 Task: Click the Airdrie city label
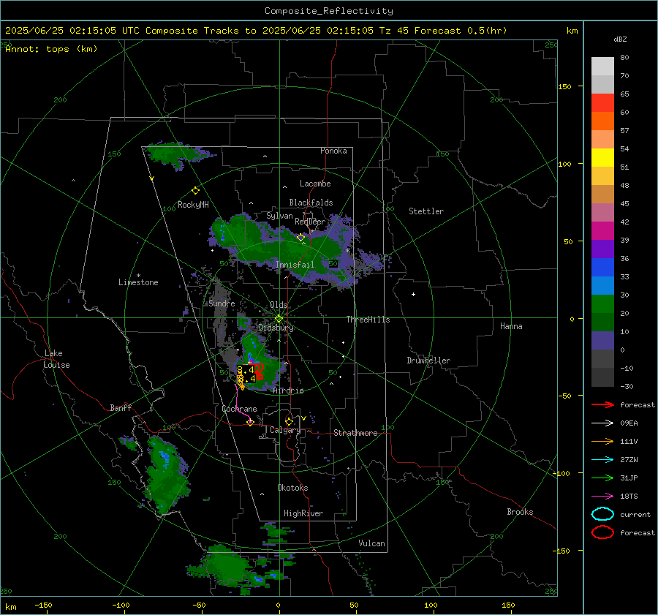point(288,390)
